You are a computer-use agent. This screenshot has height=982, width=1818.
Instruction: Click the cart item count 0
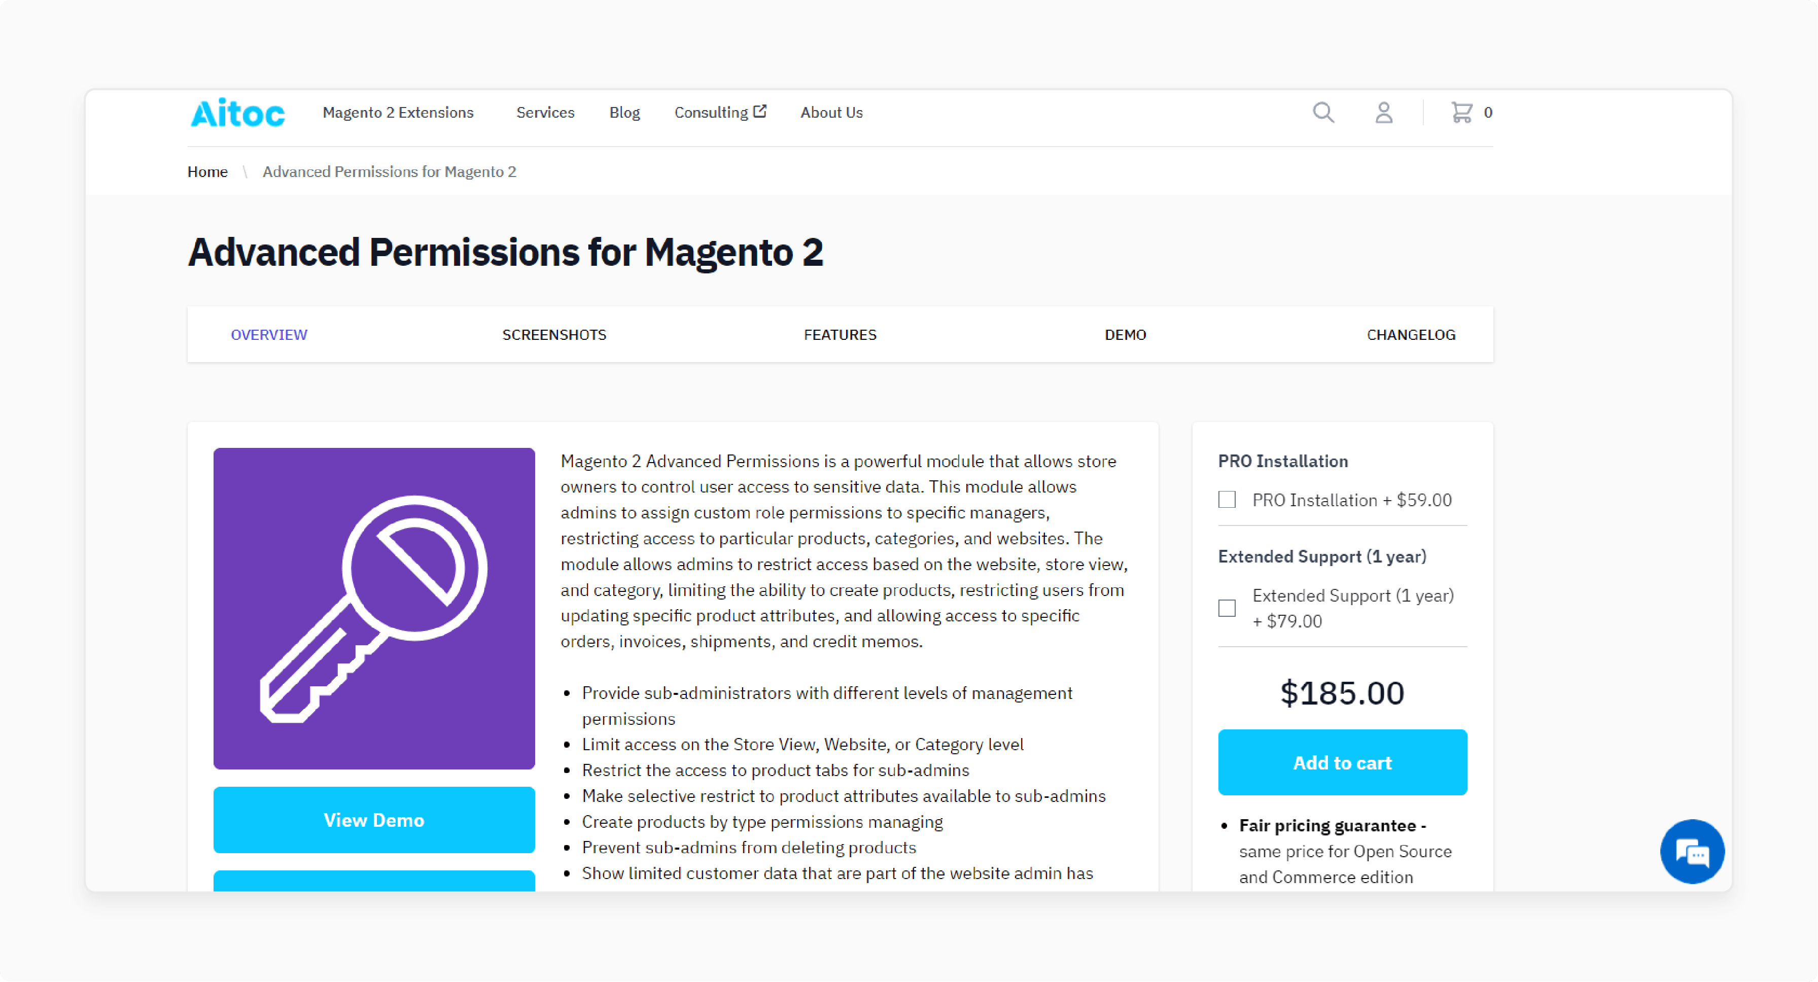(x=1488, y=113)
